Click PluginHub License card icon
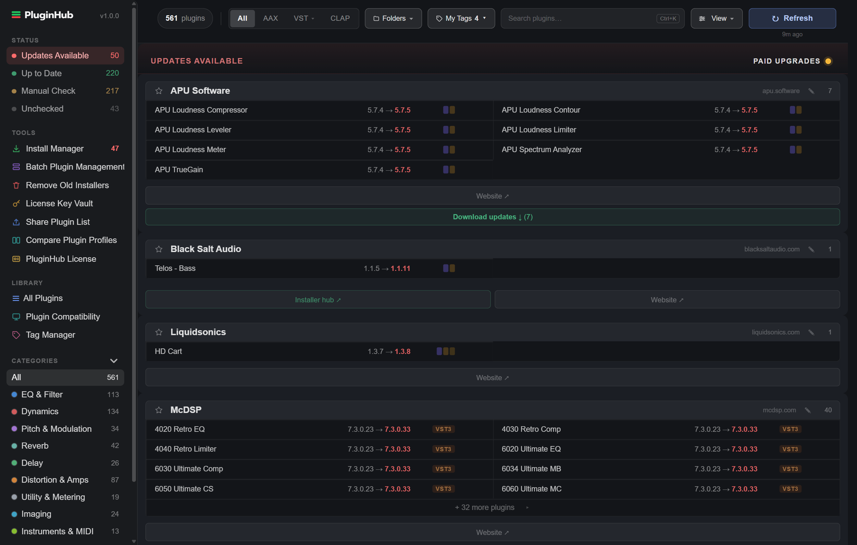Screen dimensions: 857x545 coord(16,259)
